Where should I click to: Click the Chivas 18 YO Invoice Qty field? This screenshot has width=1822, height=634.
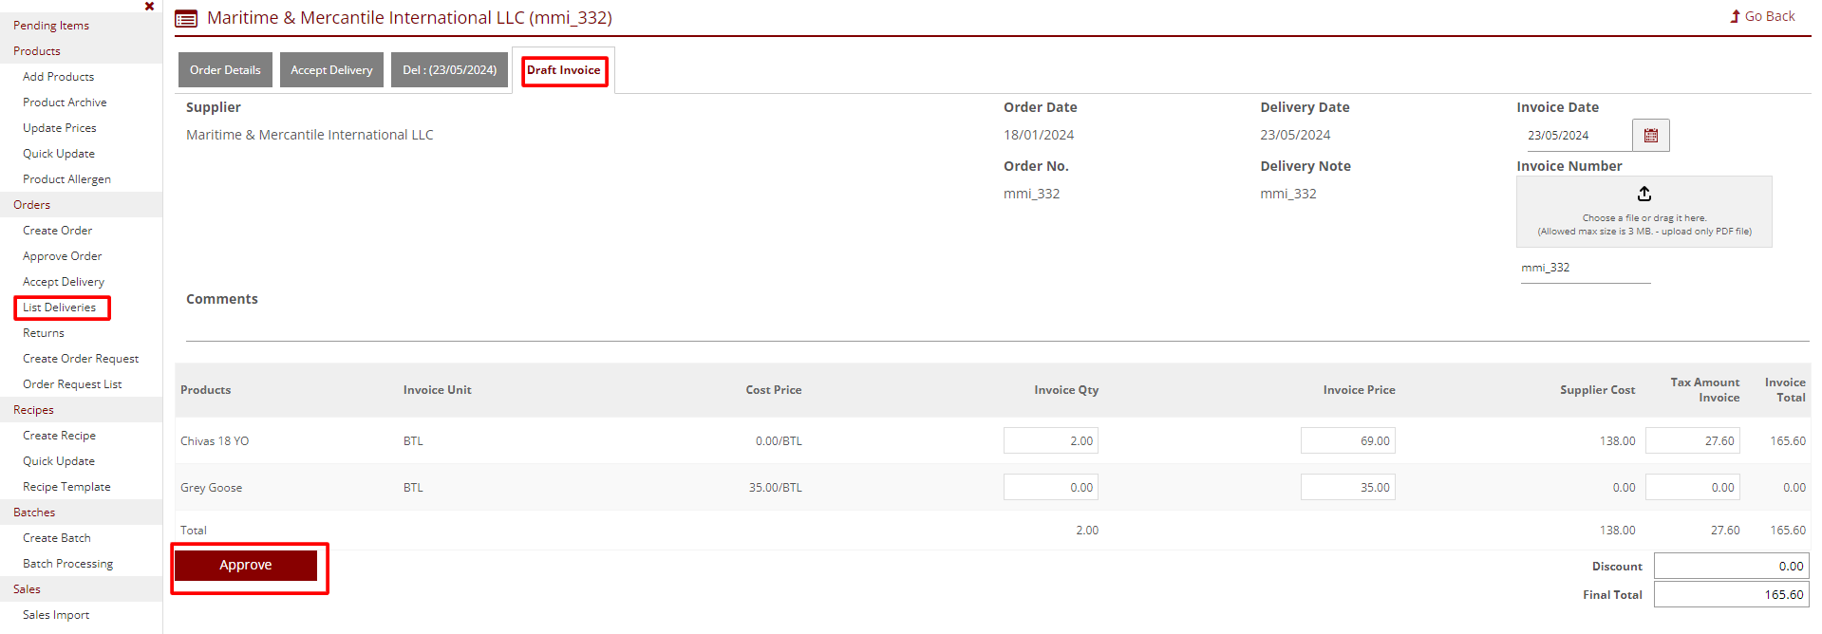click(x=1050, y=440)
